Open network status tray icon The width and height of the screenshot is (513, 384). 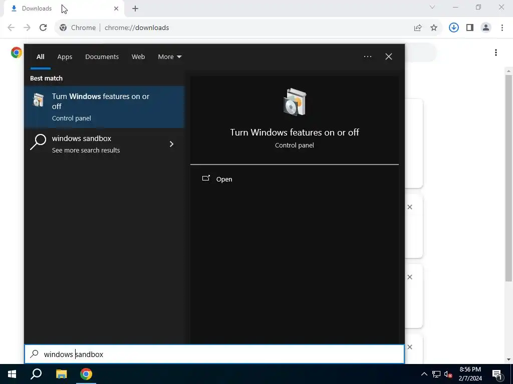(x=436, y=374)
